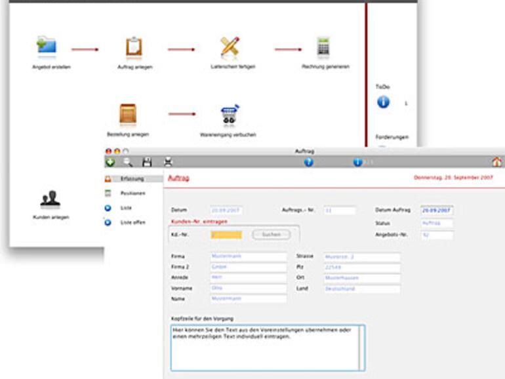Screen dimensions: 505x379
Task: Open Angebot erstellen folder icon
Action: point(47,45)
